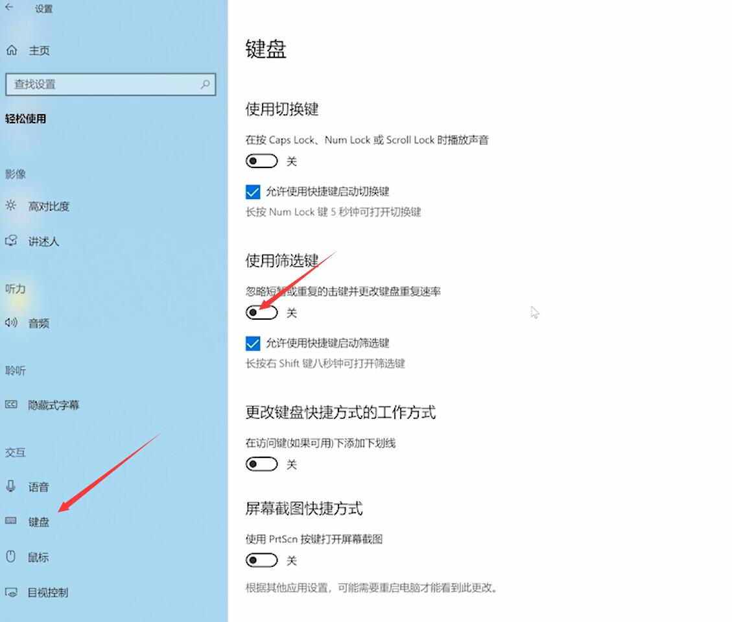Toggle PrtScn screen snipping switch
This screenshot has height=622, width=732.
click(x=261, y=560)
